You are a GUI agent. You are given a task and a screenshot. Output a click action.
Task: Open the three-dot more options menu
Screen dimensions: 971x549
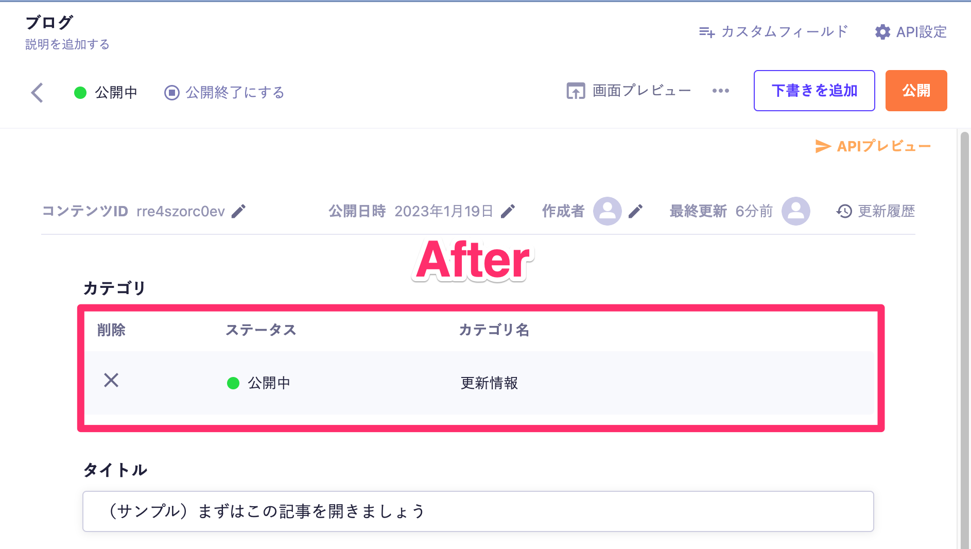(720, 91)
